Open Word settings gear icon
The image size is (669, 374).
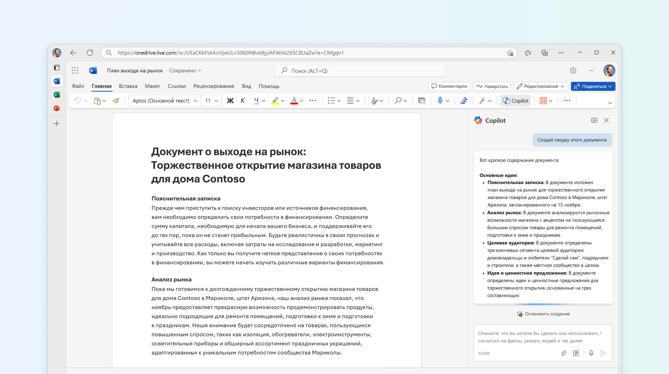(573, 71)
